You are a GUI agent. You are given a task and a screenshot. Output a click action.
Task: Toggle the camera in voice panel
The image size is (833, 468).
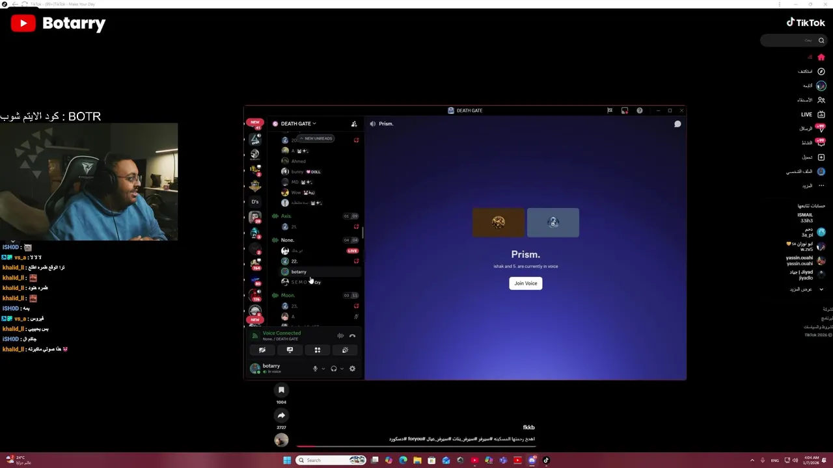(262, 350)
